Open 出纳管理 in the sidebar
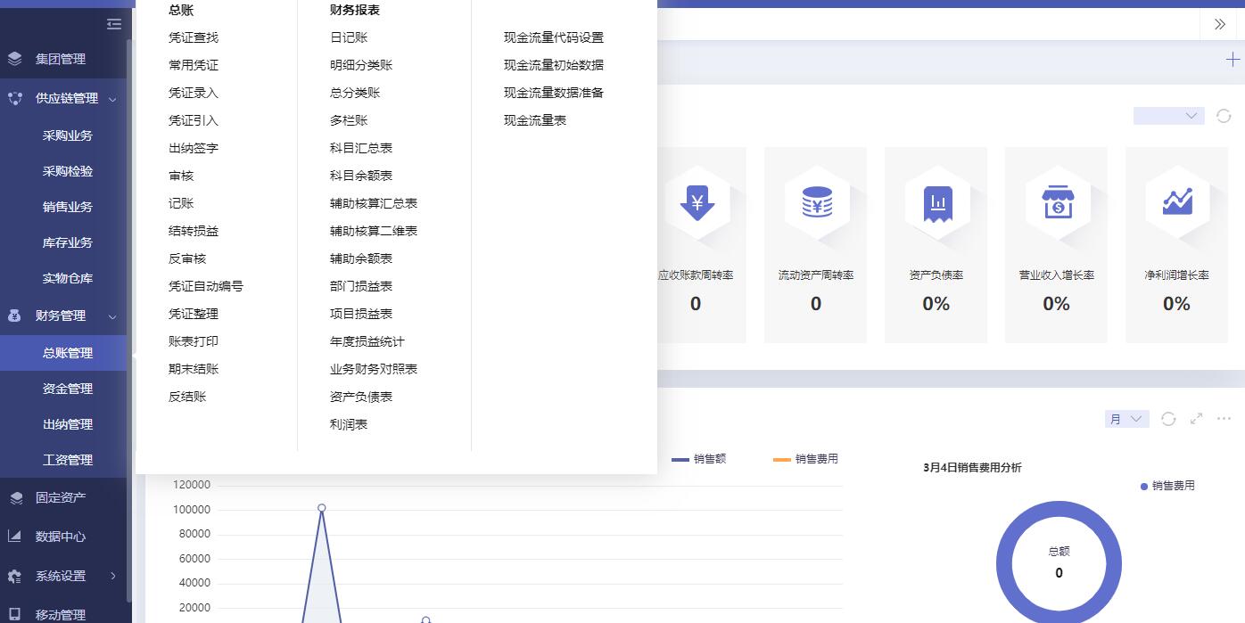1245x623 pixels. pos(66,424)
